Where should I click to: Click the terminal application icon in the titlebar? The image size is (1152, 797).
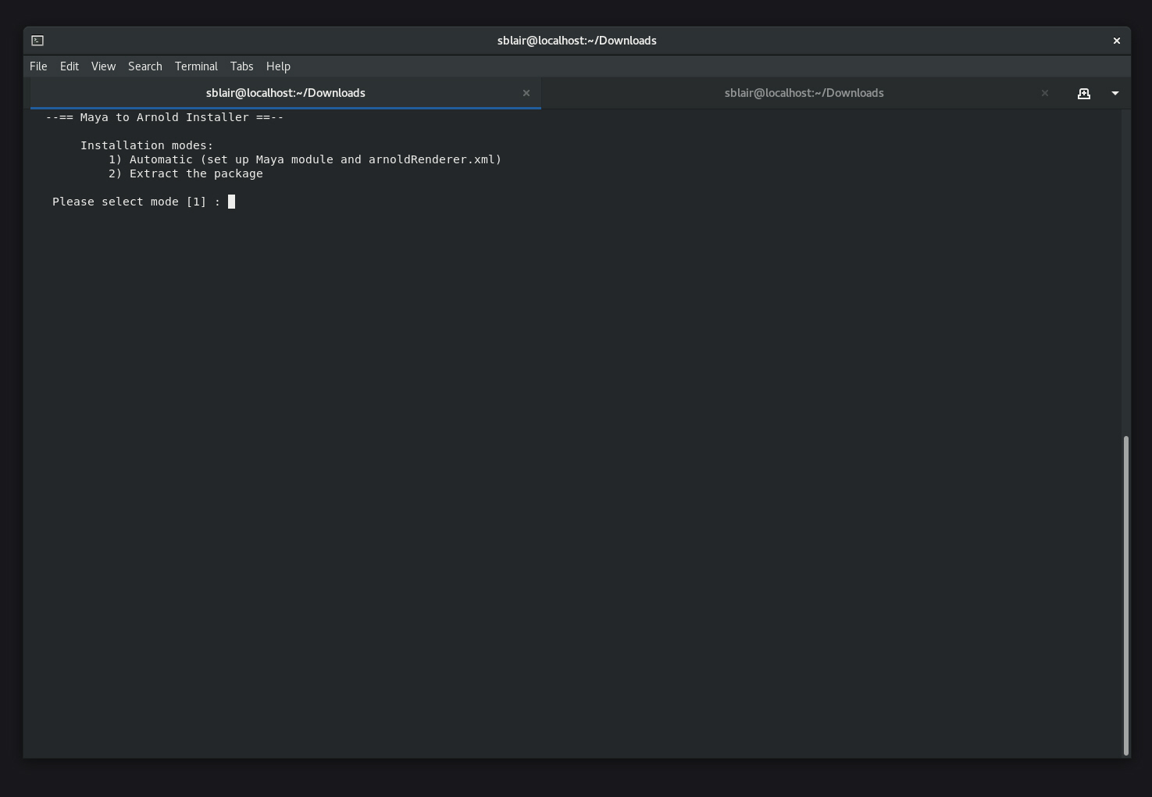pyautogui.click(x=37, y=40)
